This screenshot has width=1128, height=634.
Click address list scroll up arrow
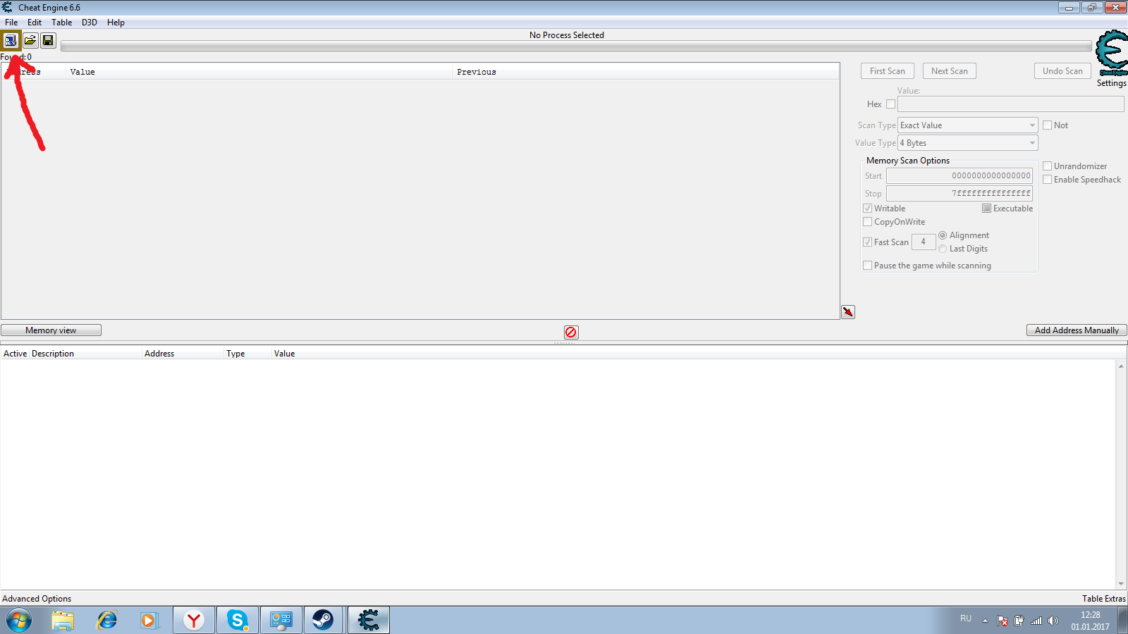coord(1121,366)
